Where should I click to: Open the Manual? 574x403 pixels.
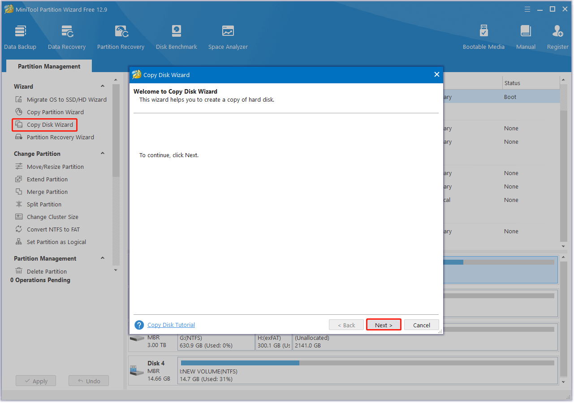[x=526, y=37]
